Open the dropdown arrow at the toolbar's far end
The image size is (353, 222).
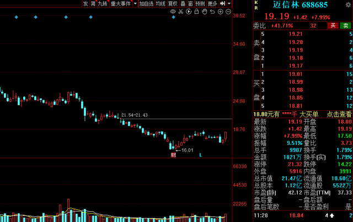pyautogui.click(x=229, y=4)
